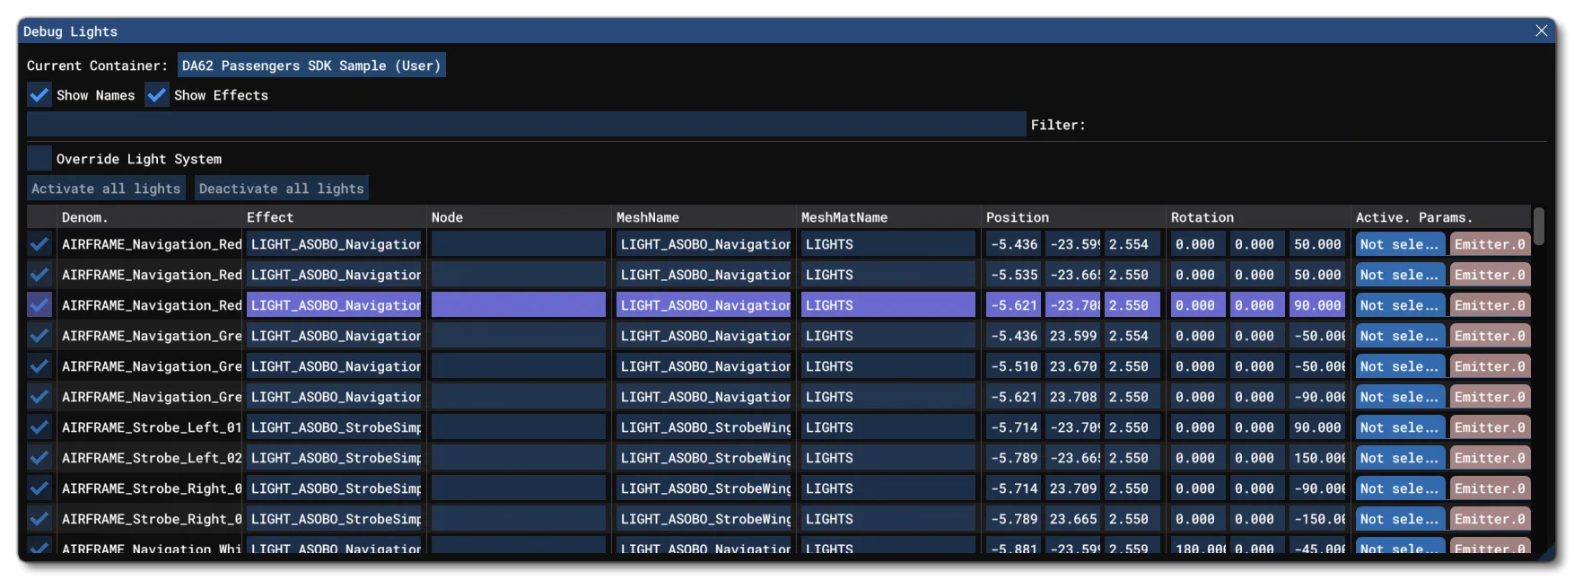Close the Debug Lights window
This screenshot has height=580, width=1574.
[x=1541, y=31]
